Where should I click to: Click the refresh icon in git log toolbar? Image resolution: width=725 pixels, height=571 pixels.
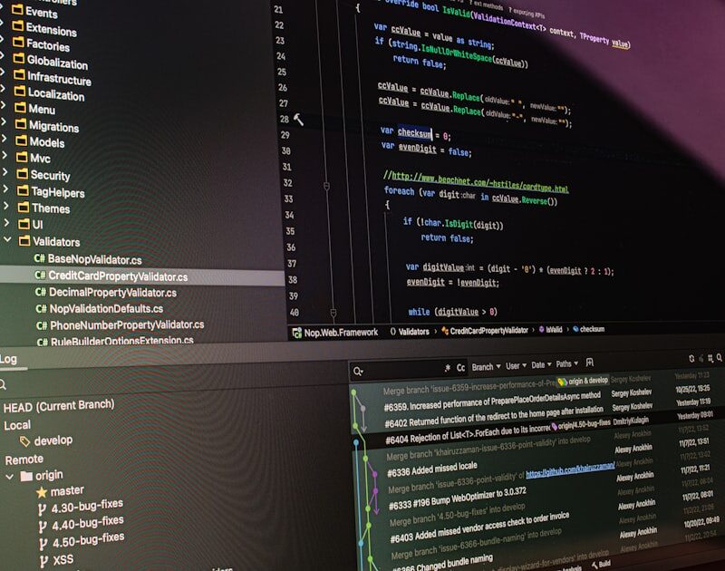692,360
